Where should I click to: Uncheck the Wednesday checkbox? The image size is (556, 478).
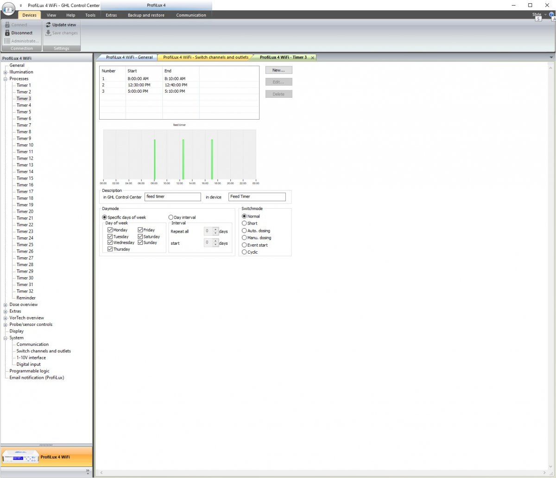110,242
